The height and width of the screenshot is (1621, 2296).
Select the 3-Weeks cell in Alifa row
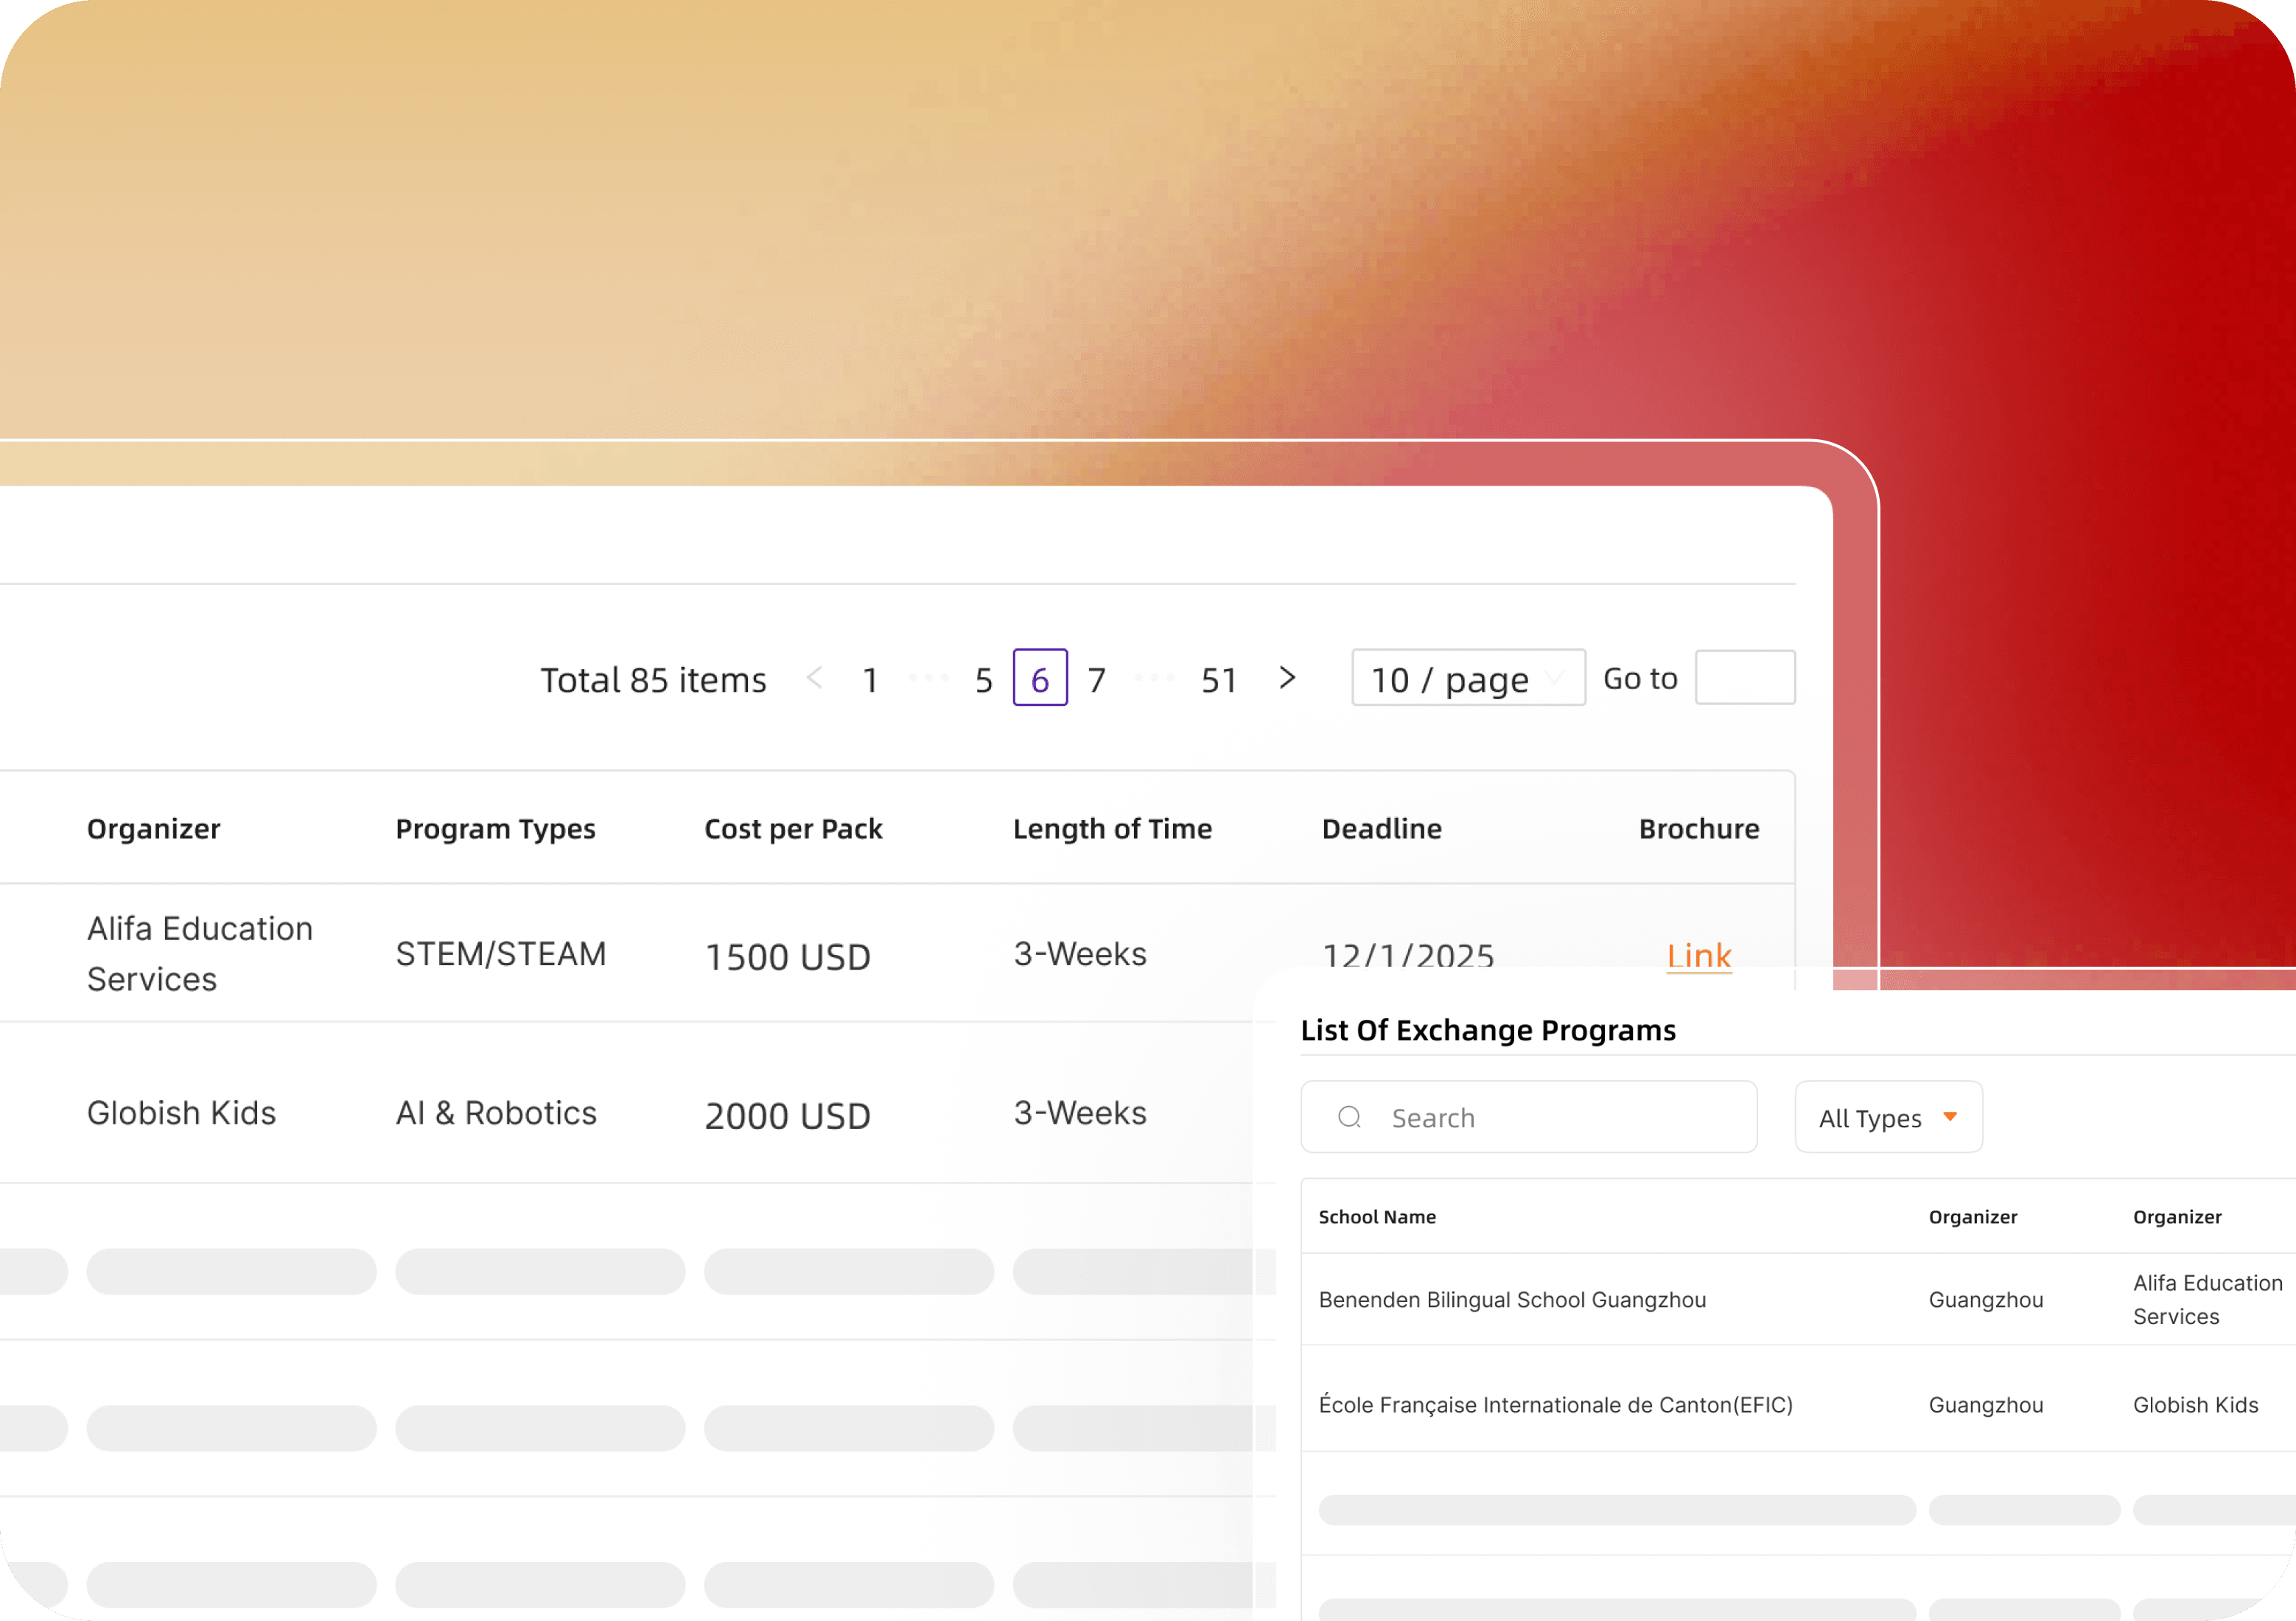[1080, 954]
